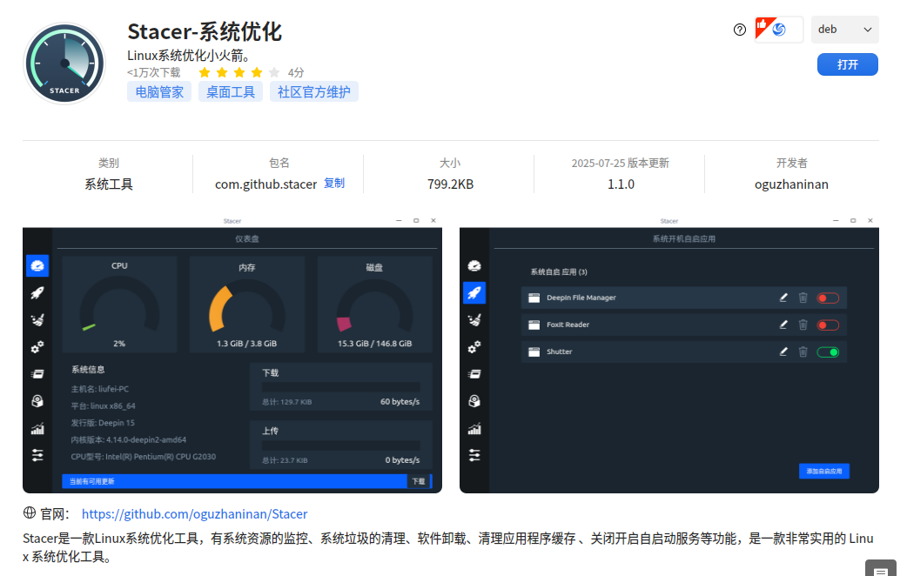Click the gears Services icon in startup apps screenshot
The width and height of the screenshot is (907, 576).
(x=474, y=347)
